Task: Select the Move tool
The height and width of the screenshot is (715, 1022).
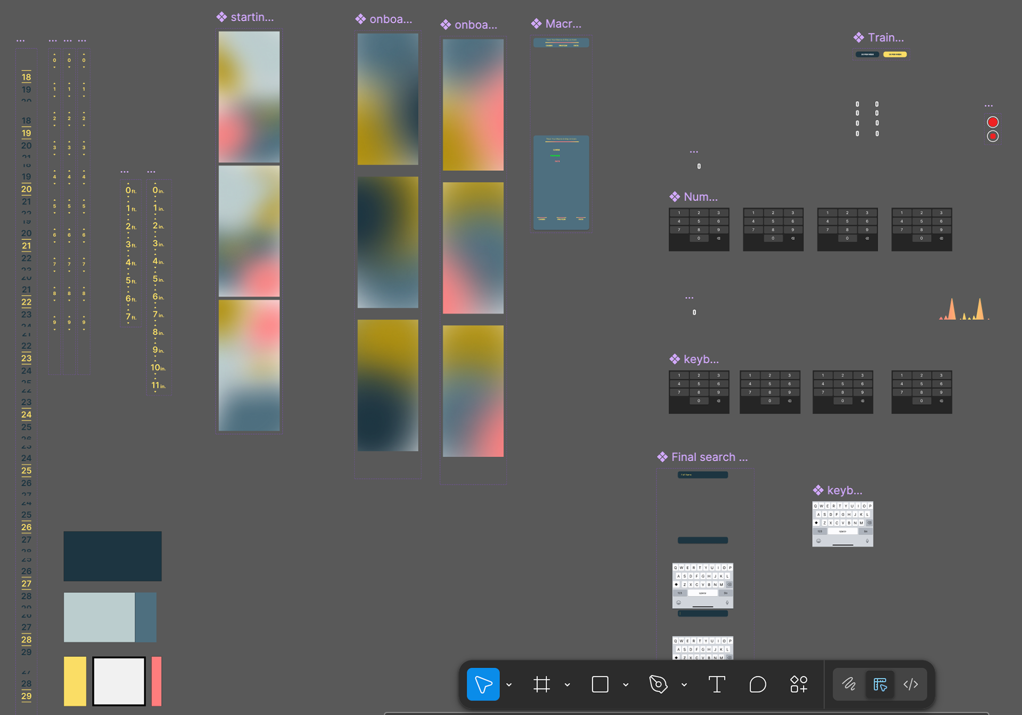Action: pyautogui.click(x=483, y=684)
